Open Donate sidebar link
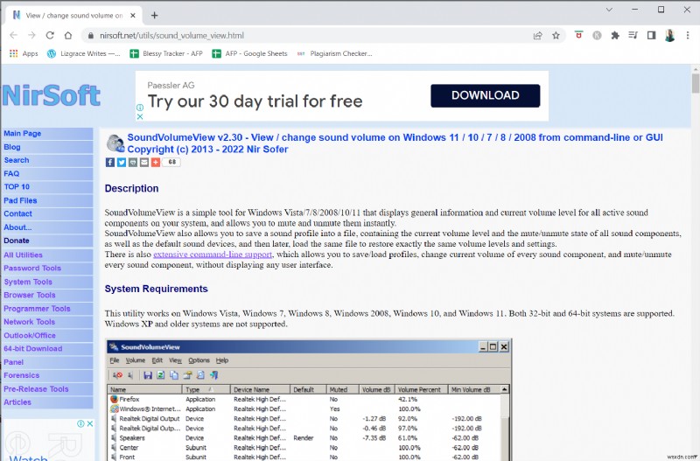Image resolution: width=700 pixels, height=461 pixels. [17, 241]
